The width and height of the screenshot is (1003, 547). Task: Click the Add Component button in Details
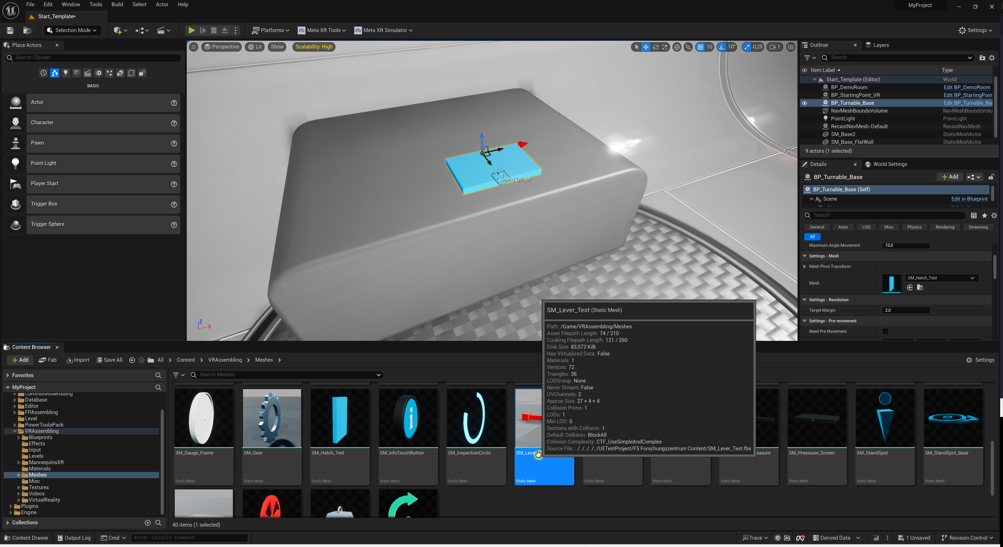click(950, 177)
